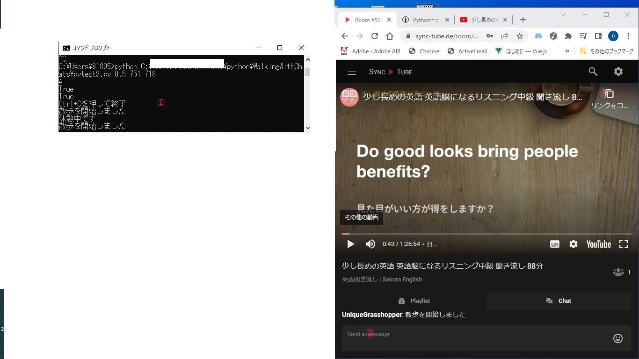Expand the hidden bookmarks chevron
This screenshot has height=359, width=639.
567,51
